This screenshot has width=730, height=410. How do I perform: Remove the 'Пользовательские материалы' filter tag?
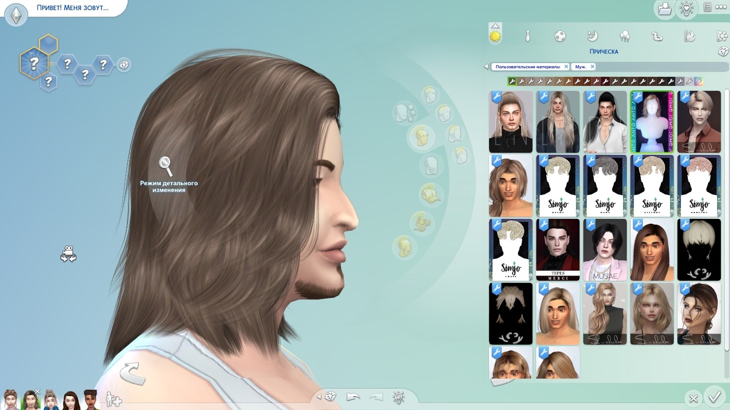click(x=566, y=67)
